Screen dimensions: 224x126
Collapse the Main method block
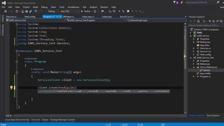(17, 72)
